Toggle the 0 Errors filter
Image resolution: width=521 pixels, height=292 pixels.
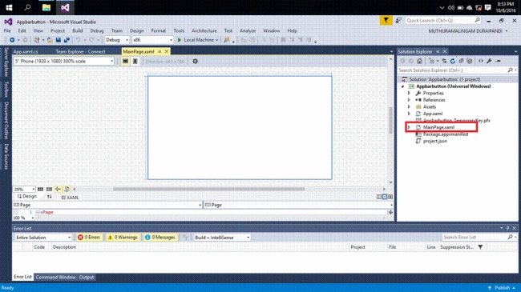point(89,238)
